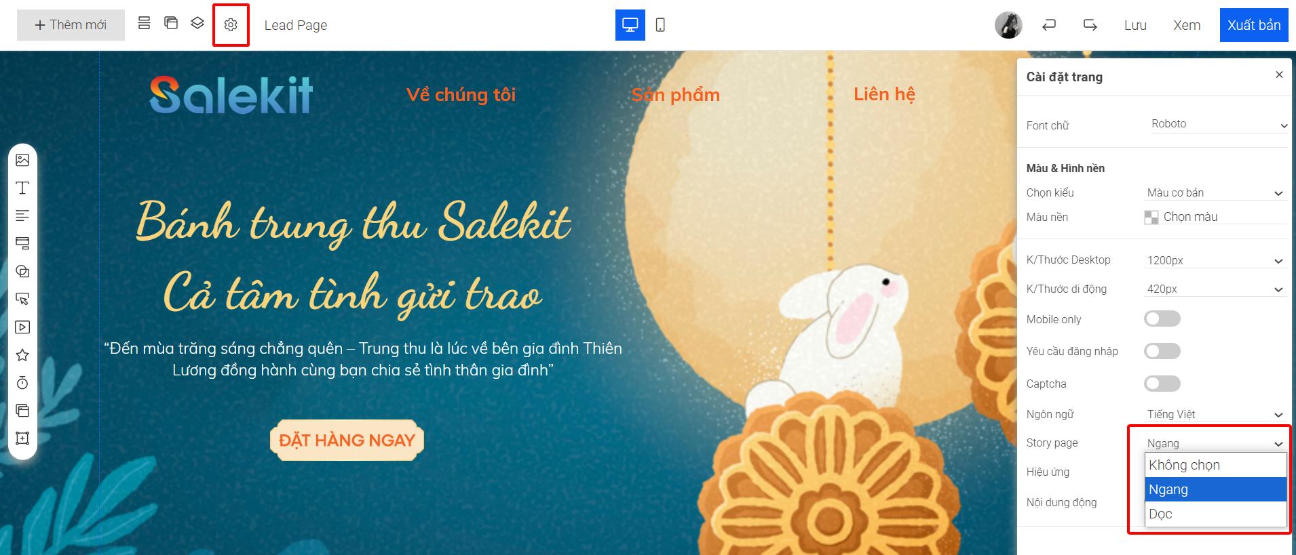Select the text tool in sidebar
1296x555 pixels.
[x=22, y=188]
